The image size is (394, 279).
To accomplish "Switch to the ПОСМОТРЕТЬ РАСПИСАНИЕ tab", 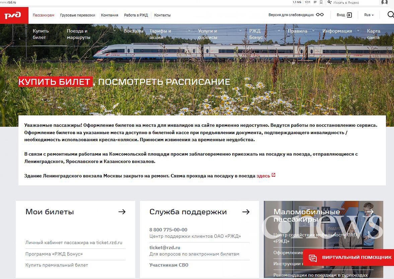I will [164, 82].
